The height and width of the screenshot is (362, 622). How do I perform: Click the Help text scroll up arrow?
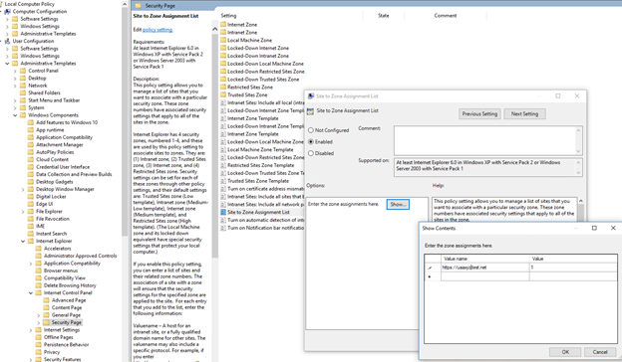[x=581, y=201]
